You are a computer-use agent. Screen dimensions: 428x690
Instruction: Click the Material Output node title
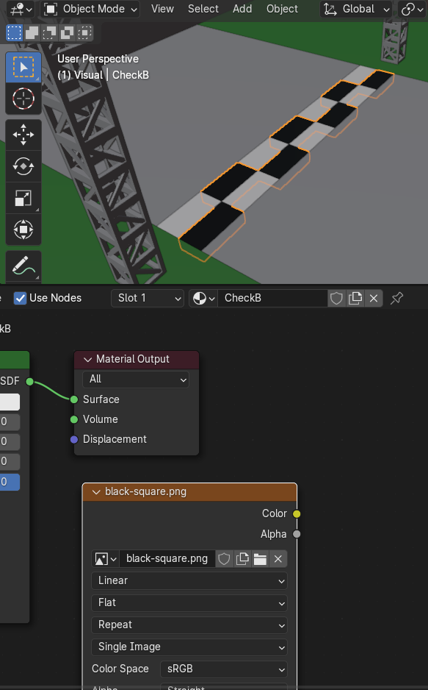click(x=133, y=360)
